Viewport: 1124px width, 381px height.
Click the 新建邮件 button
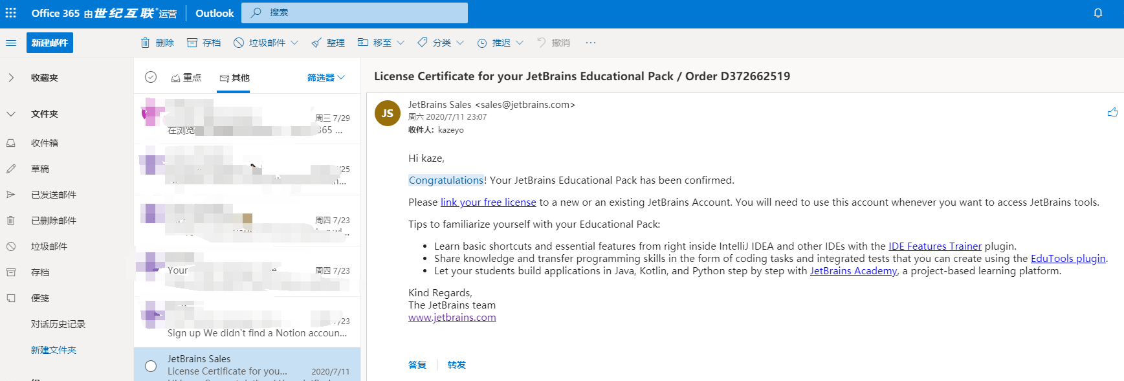(50, 43)
